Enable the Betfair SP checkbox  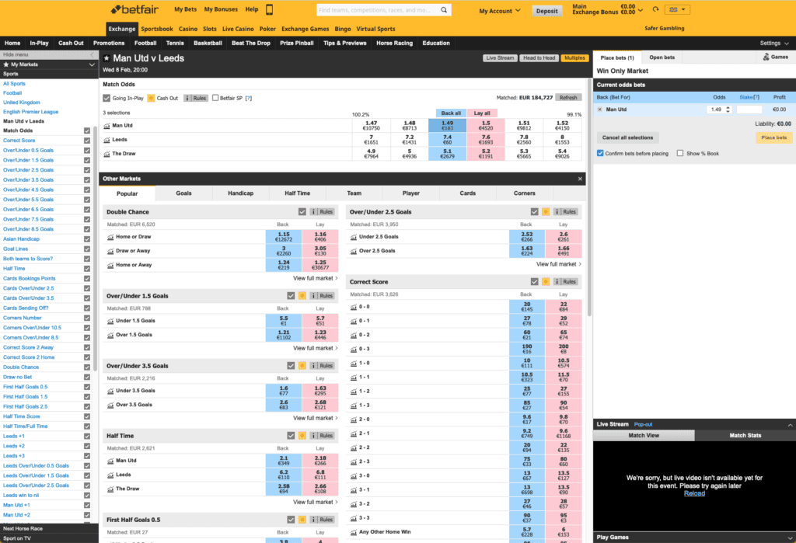click(215, 98)
